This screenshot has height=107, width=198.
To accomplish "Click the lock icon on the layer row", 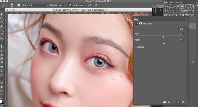I will (x=193, y=62).
